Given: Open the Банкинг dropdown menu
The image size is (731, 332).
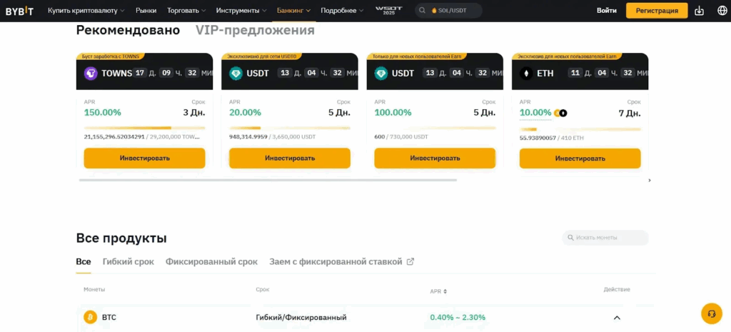Looking at the screenshot, I should [x=293, y=11].
